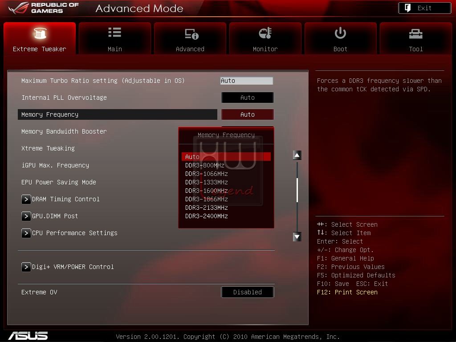Click the Advanced monitor-info icon
This screenshot has height=342, width=456.
coord(191,34)
